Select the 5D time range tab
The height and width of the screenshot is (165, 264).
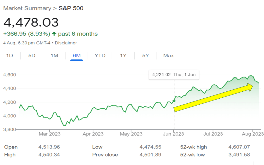(x=32, y=56)
